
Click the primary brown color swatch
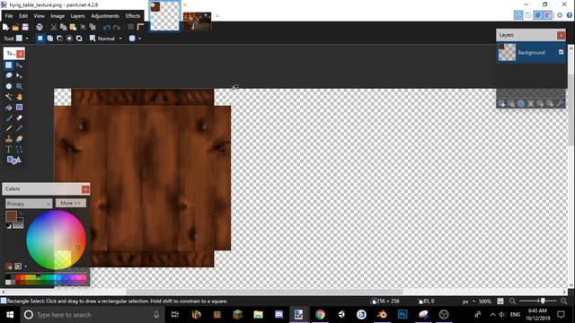[x=11, y=216]
